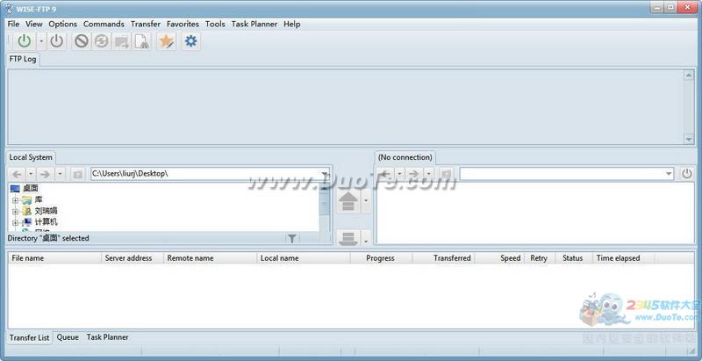Expand the 计算机 tree node
This screenshot has height=361, width=702.
16,222
